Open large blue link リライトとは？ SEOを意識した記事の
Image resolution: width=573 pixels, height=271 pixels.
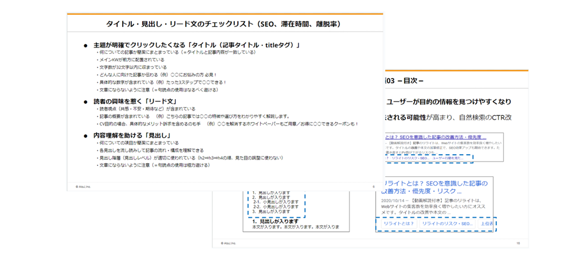[435, 187]
